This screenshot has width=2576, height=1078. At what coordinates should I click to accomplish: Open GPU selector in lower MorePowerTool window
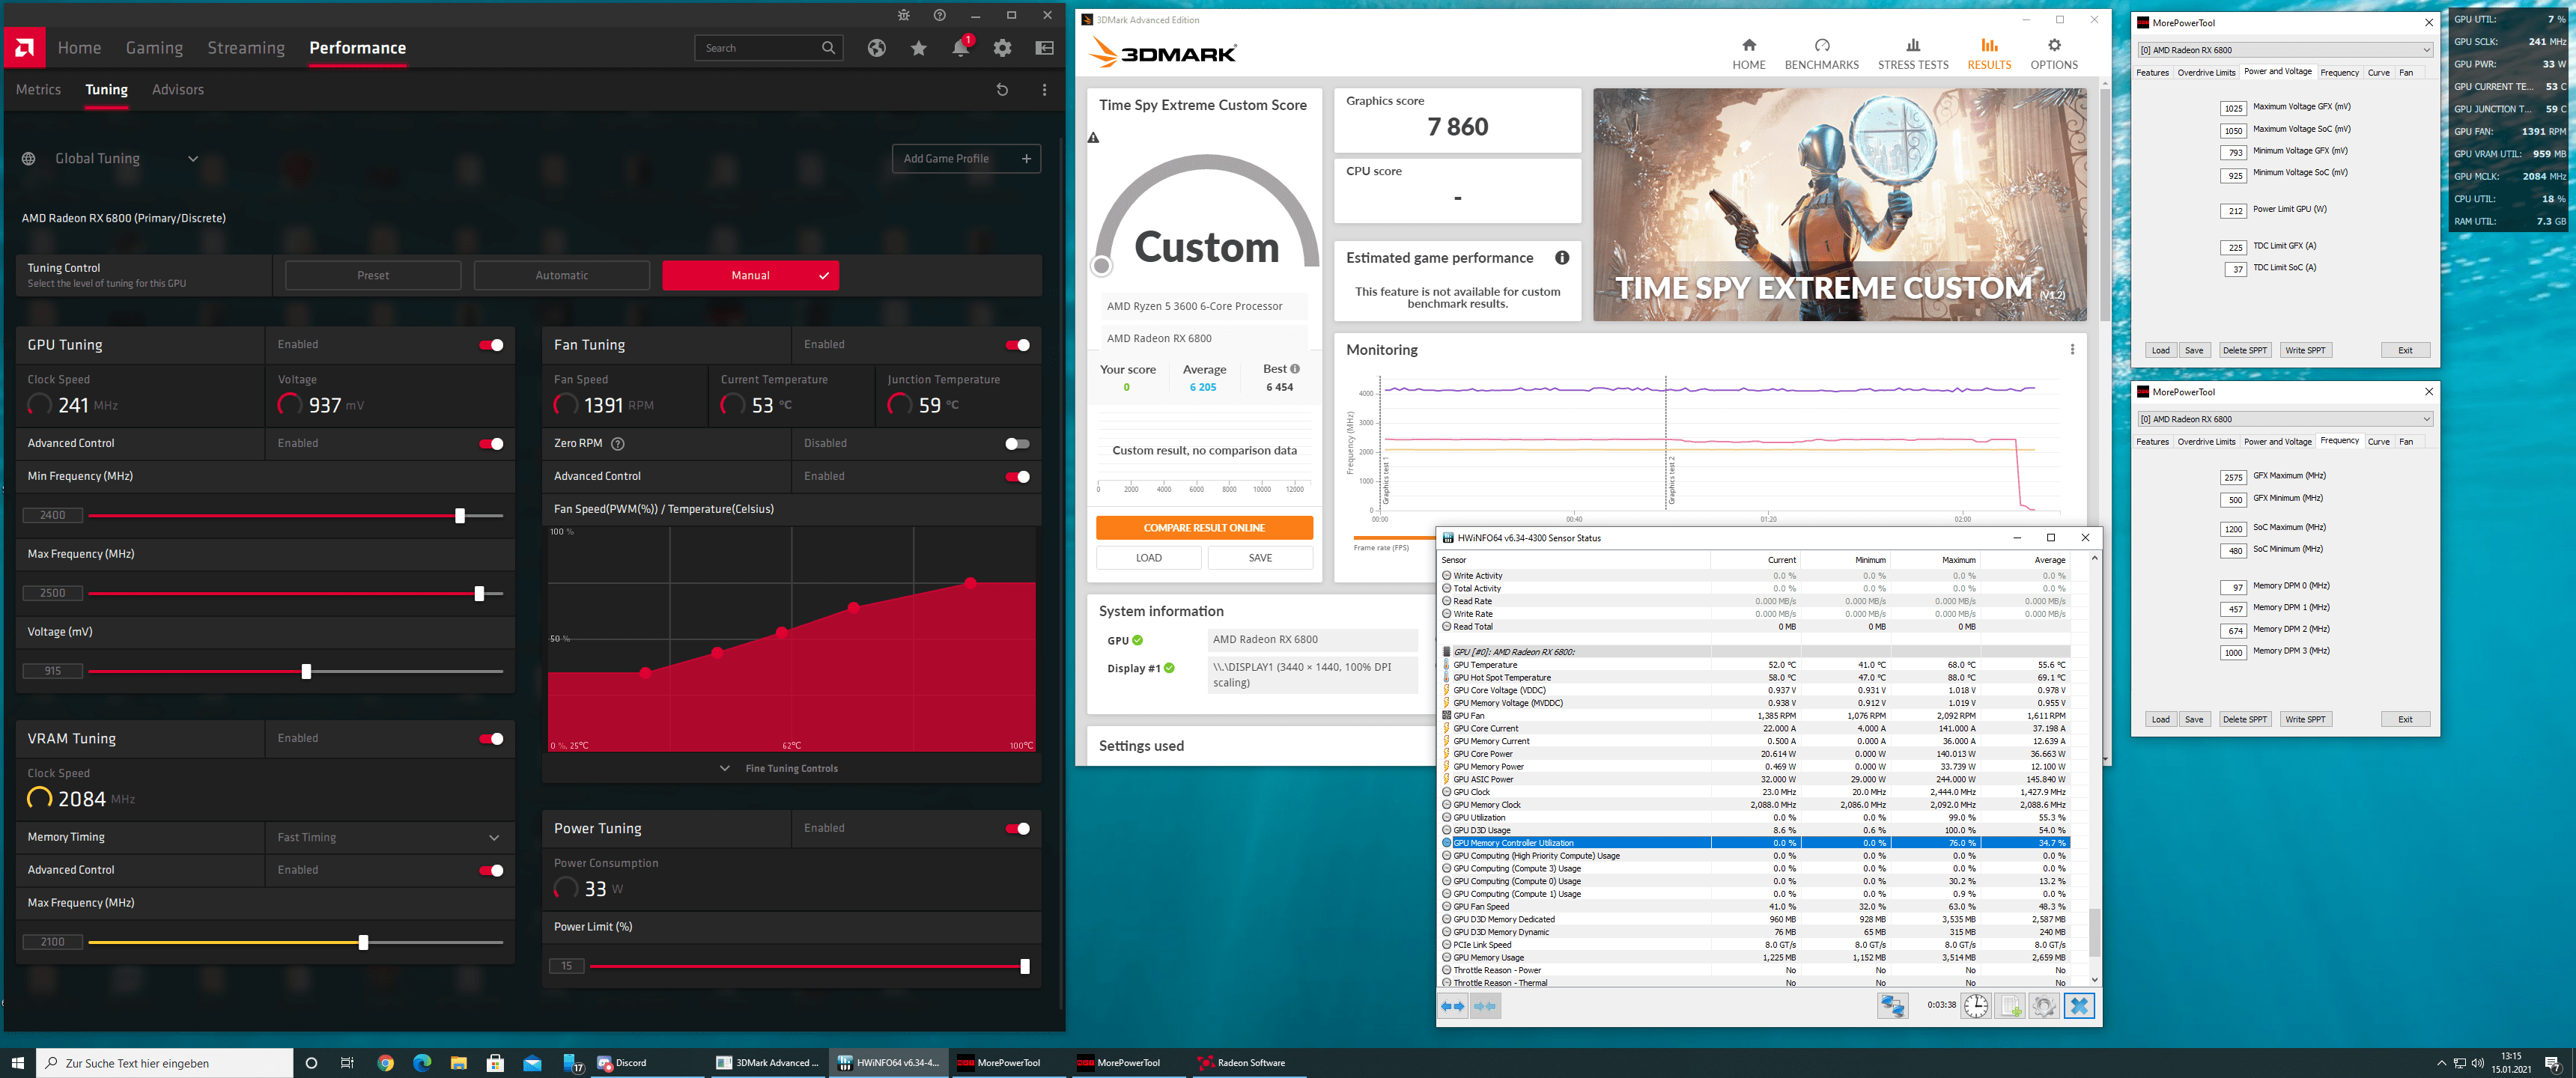2284,419
